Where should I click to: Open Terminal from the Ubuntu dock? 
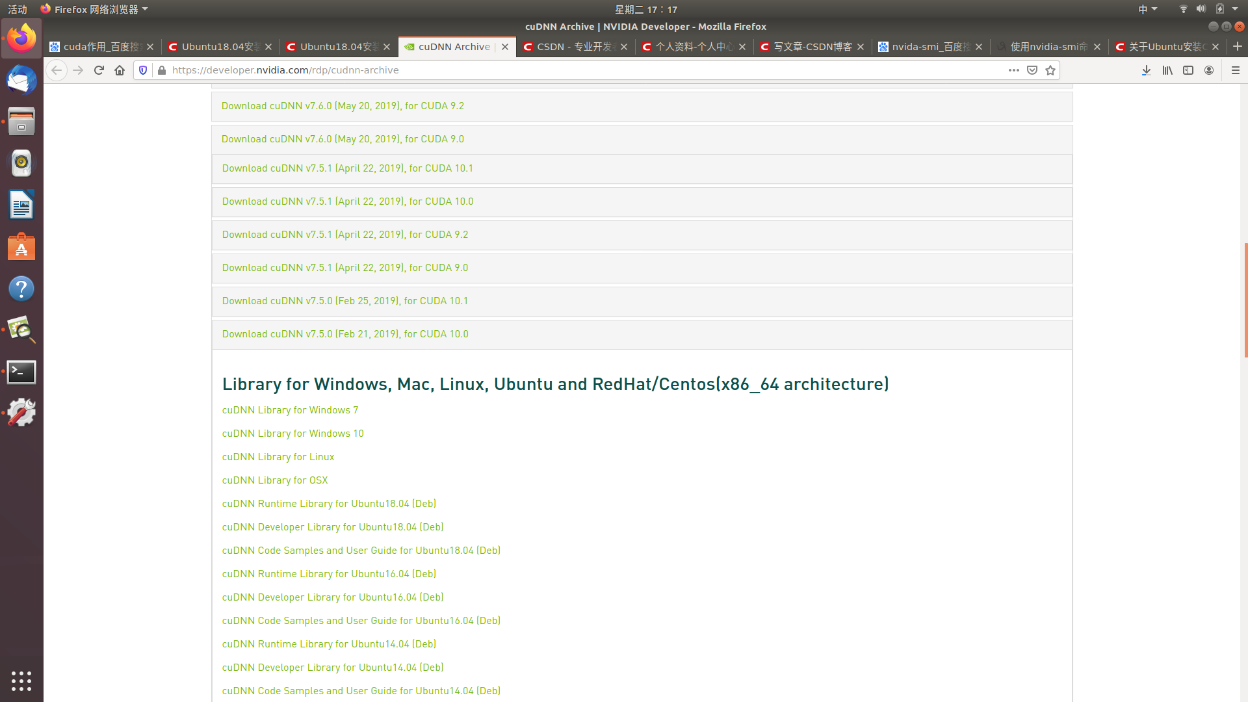coord(21,372)
